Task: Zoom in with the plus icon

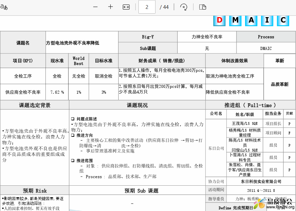Action: 110,7
